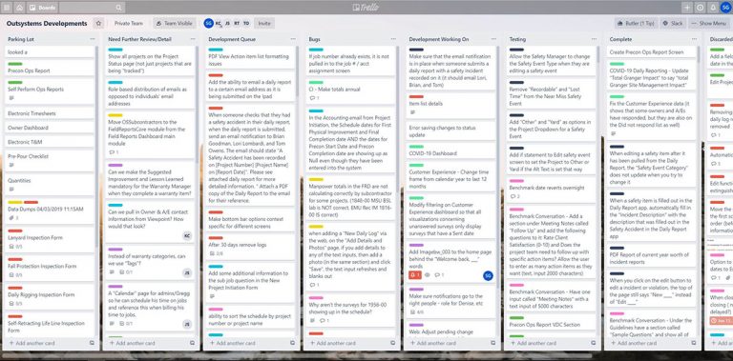Click template icon beside Parking Lot add card
This screenshot has width=733, height=361.
(x=92, y=343)
